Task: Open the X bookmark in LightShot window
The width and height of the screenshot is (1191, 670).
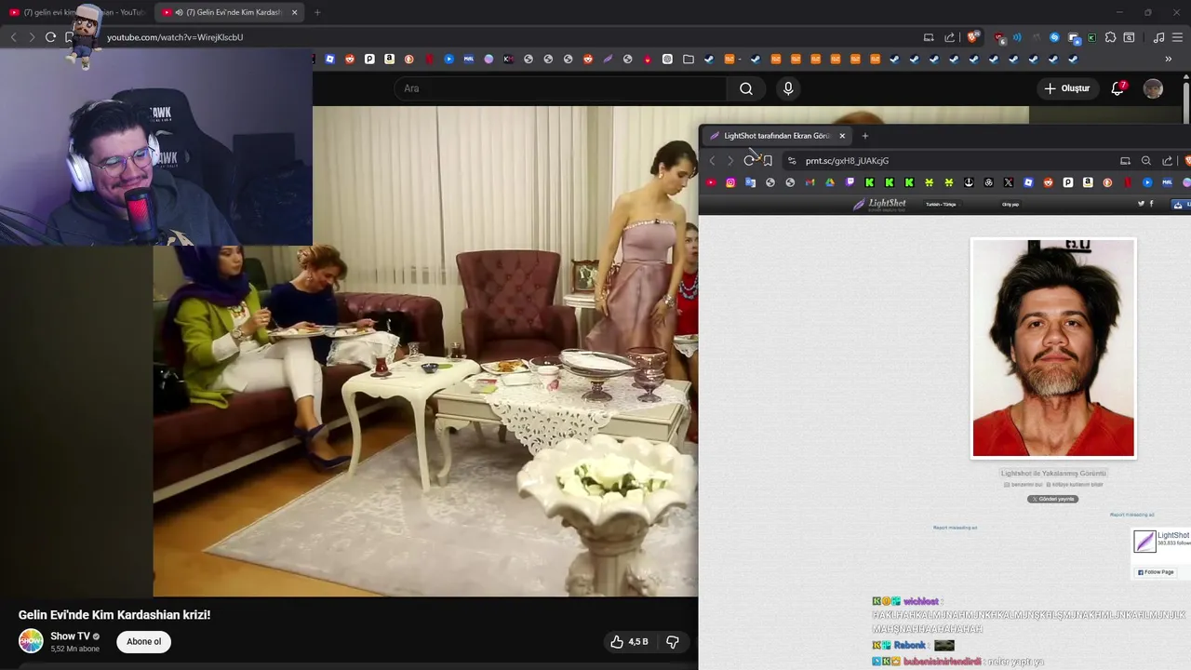Action: coord(1008,182)
